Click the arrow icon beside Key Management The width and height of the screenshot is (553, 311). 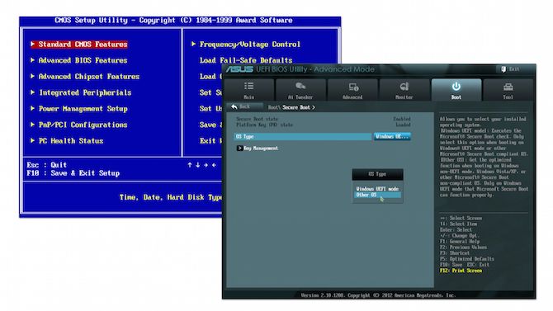click(x=240, y=148)
